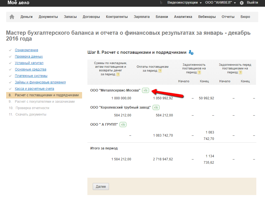Open the Бланки menu
The width and height of the screenshot is (265, 204).
tap(162, 17)
